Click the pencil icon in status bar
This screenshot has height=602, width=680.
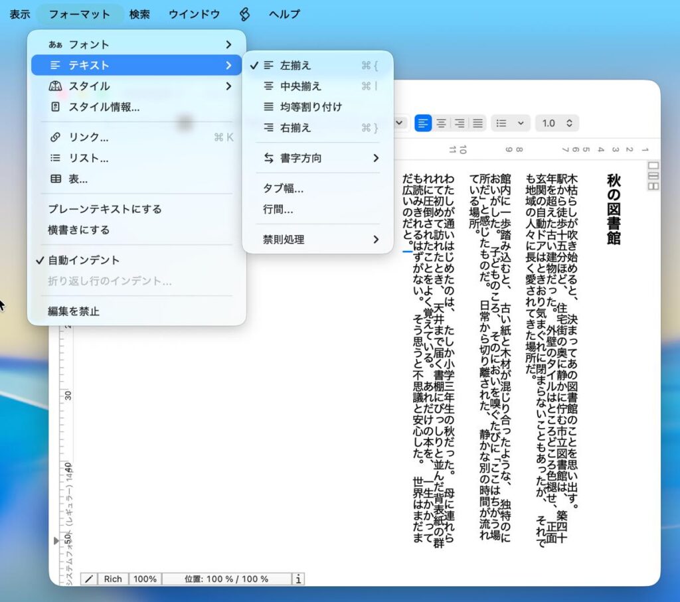(x=89, y=579)
